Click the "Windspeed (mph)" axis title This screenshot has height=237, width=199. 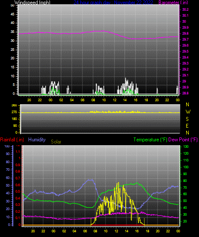tap(32, 3)
